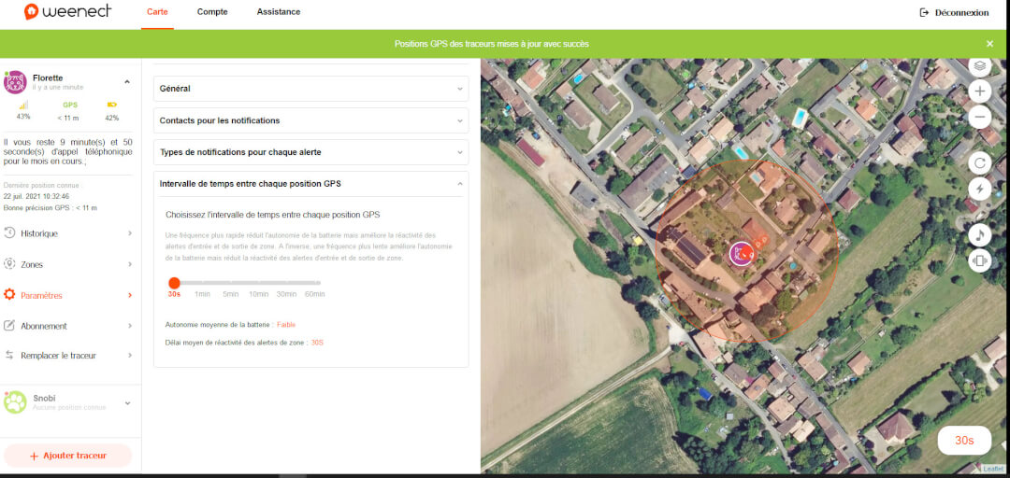This screenshot has width=1010, height=478.
Task: Zoom in on the map
Action: (979, 91)
